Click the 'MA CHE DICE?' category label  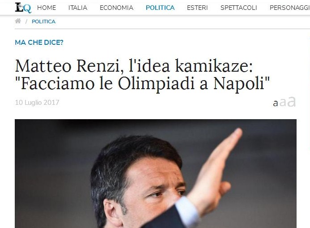[39, 43]
